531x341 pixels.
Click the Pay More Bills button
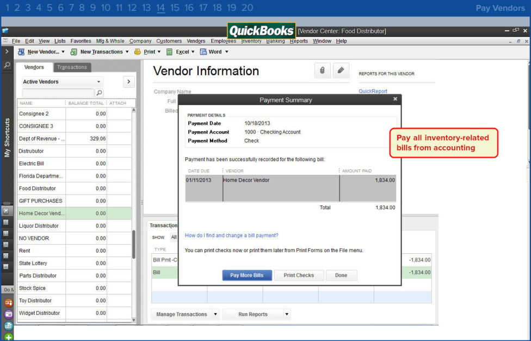247,275
